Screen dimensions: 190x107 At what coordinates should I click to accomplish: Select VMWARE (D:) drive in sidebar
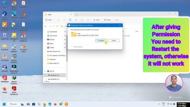tap(55, 79)
